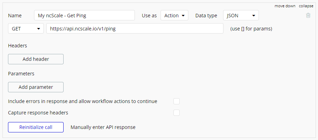
Task: Toggle the Capture response headers checkbox
Action: point(177,113)
